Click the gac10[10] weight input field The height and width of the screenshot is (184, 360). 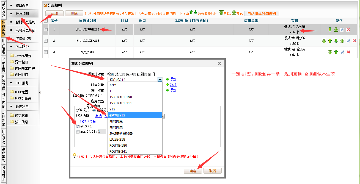click(102, 132)
